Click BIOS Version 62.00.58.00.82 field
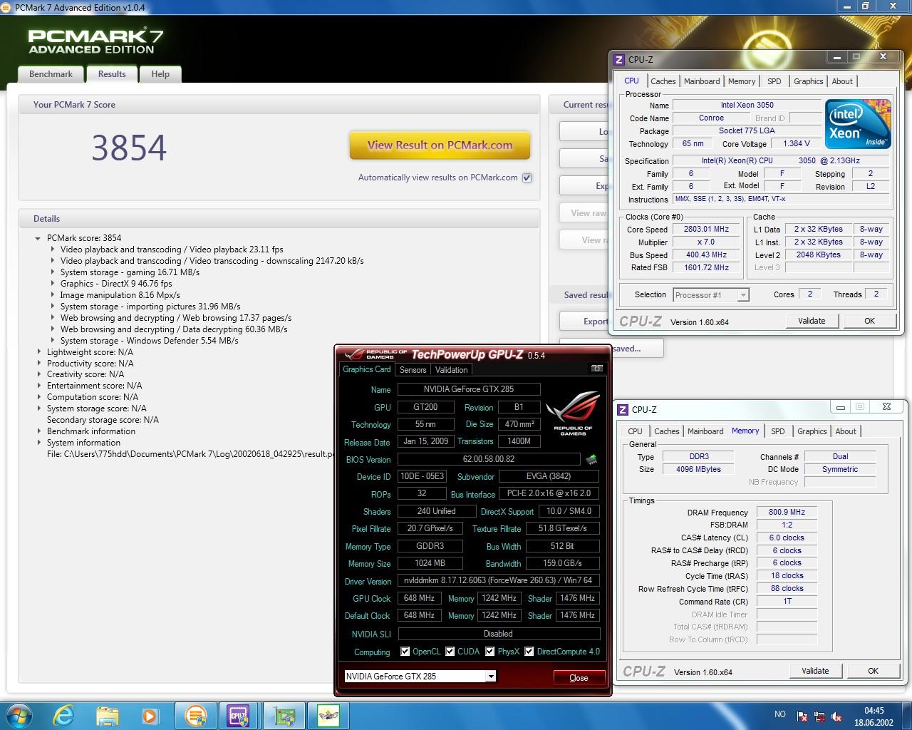The width and height of the screenshot is (912, 730). pos(489,460)
